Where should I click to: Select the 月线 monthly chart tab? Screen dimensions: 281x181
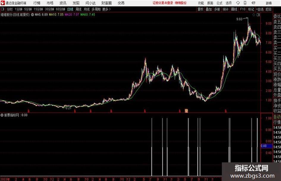pos(87,9)
